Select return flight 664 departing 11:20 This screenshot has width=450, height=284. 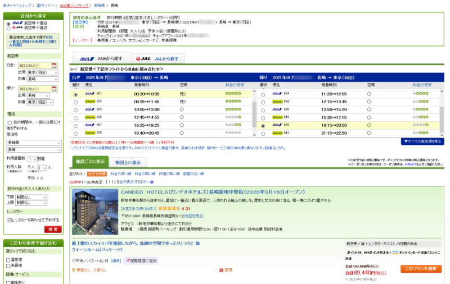263,94
